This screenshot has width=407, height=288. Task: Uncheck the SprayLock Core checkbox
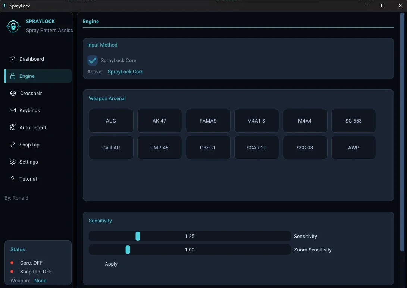pyautogui.click(x=93, y=60)
